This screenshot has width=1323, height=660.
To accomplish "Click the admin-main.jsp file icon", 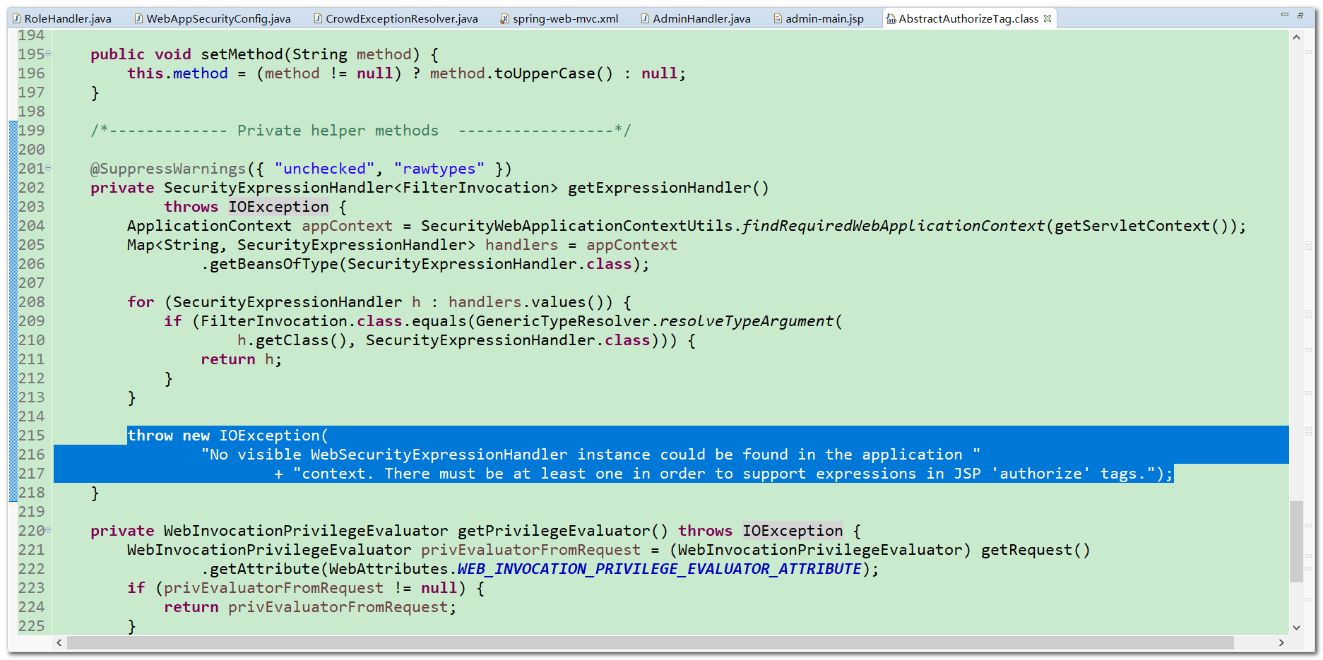I will [x=778, y=19].
